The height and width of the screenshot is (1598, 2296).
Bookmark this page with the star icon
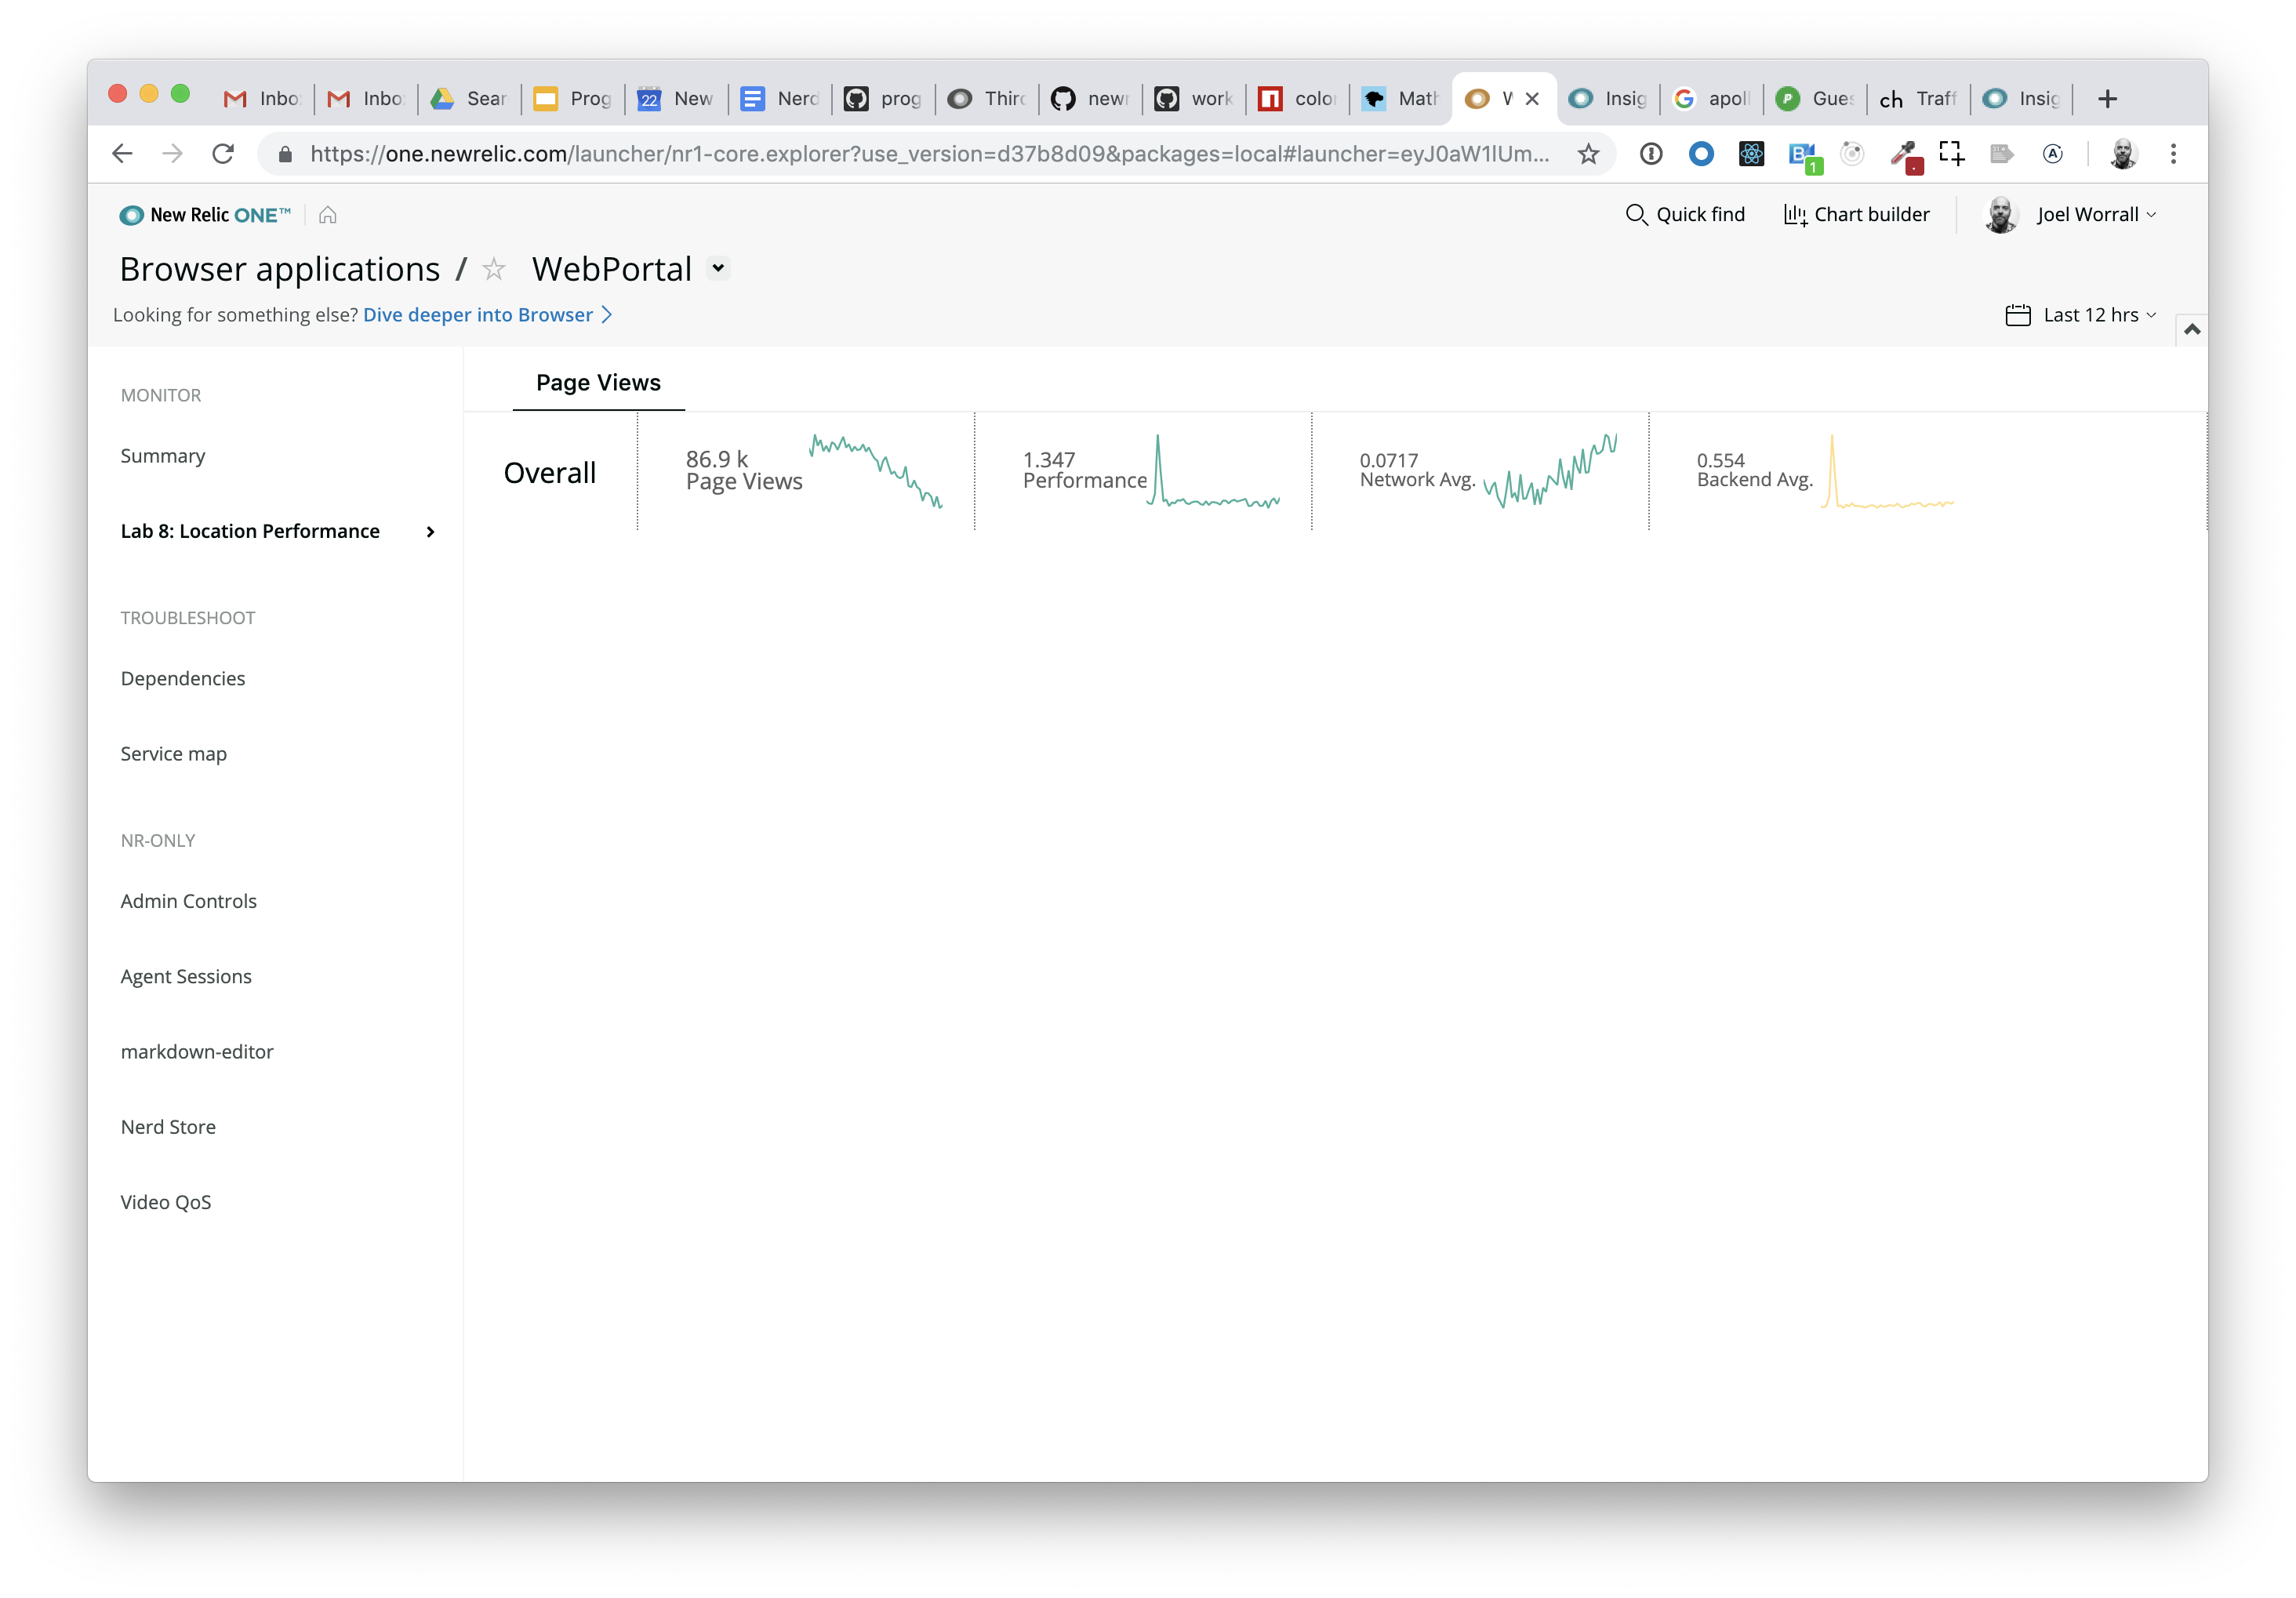pyautogui.click(x=1588, y=154)
